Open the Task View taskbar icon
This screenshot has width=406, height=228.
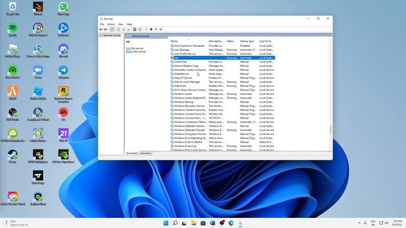coord(184,223)
